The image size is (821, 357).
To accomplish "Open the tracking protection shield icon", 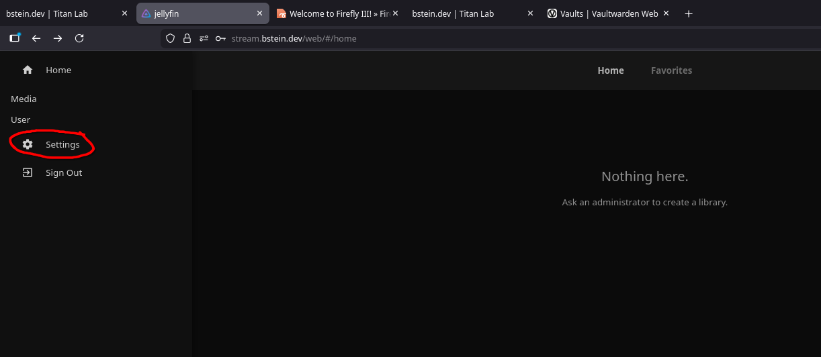I will [x=171, y=38].
